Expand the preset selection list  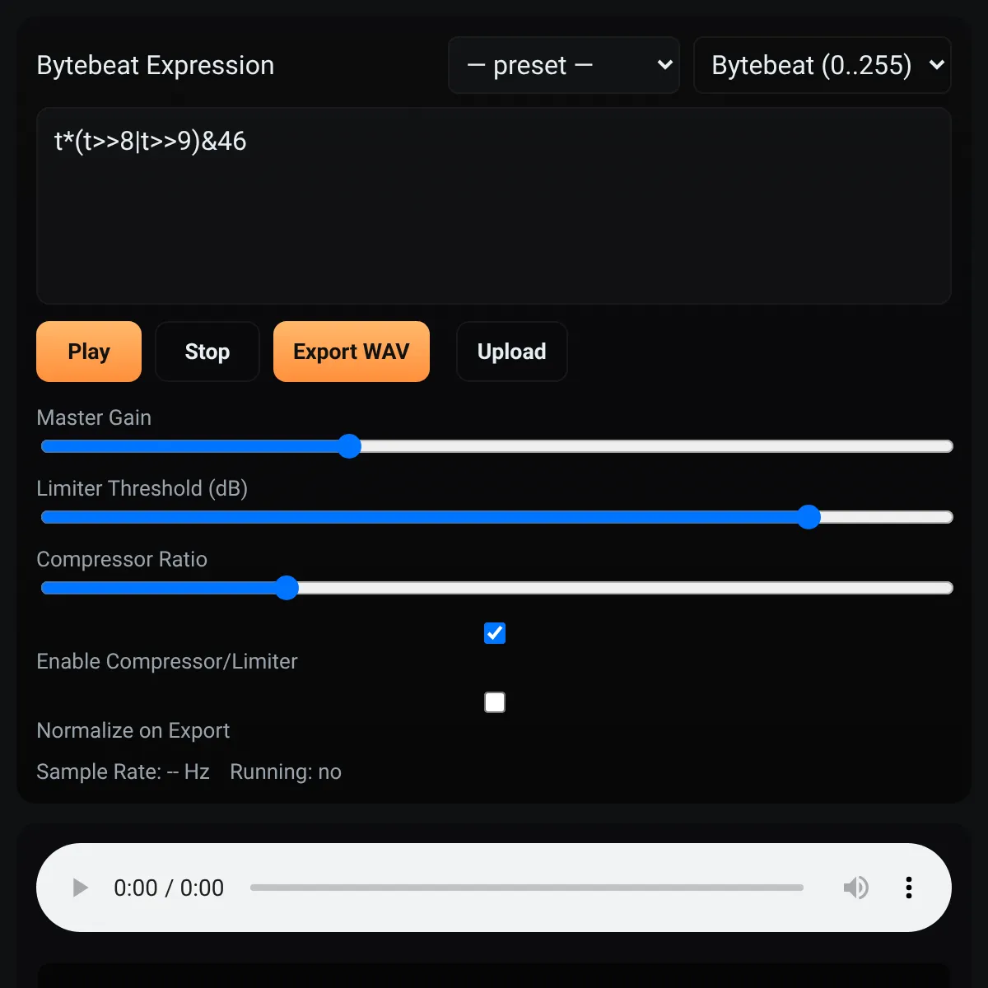pos(564,65)
